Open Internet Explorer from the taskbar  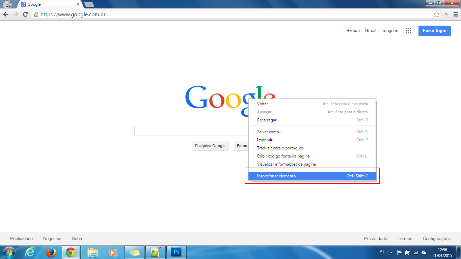[30, 252]
